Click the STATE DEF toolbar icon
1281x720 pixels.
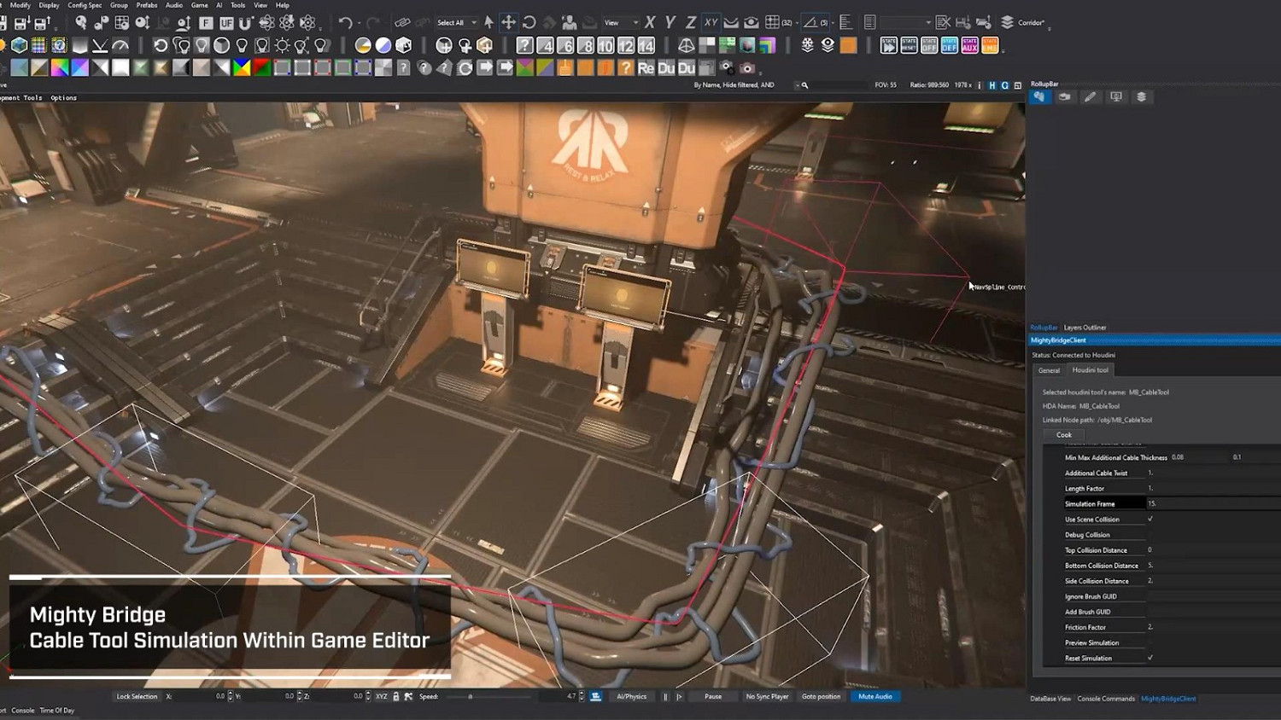[949, 45]
